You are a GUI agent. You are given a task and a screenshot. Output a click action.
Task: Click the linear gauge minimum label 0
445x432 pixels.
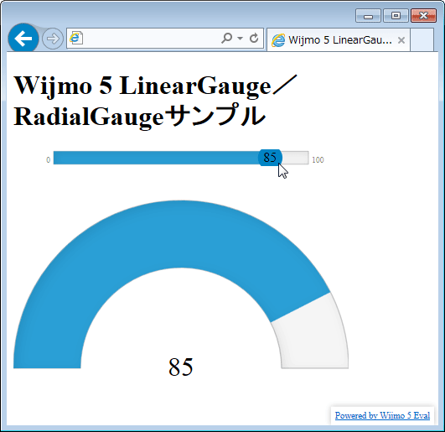(49, 160)
